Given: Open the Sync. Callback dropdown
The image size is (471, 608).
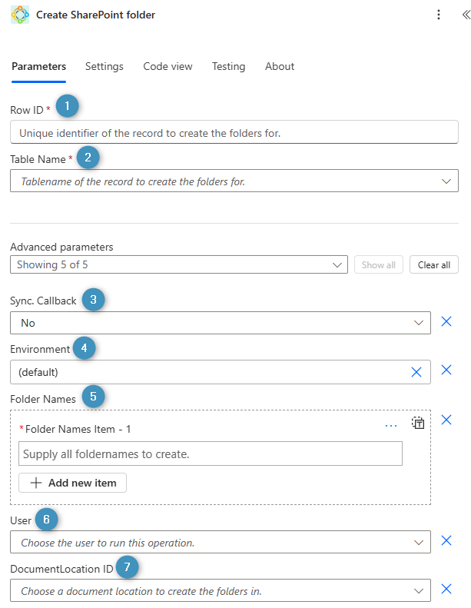Looking at the screenshot, I should coord(419,323).
